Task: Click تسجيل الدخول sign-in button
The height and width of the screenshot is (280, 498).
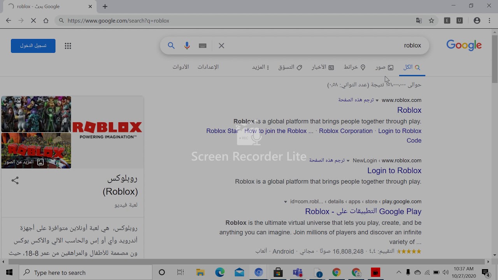Action: point(33,46)
